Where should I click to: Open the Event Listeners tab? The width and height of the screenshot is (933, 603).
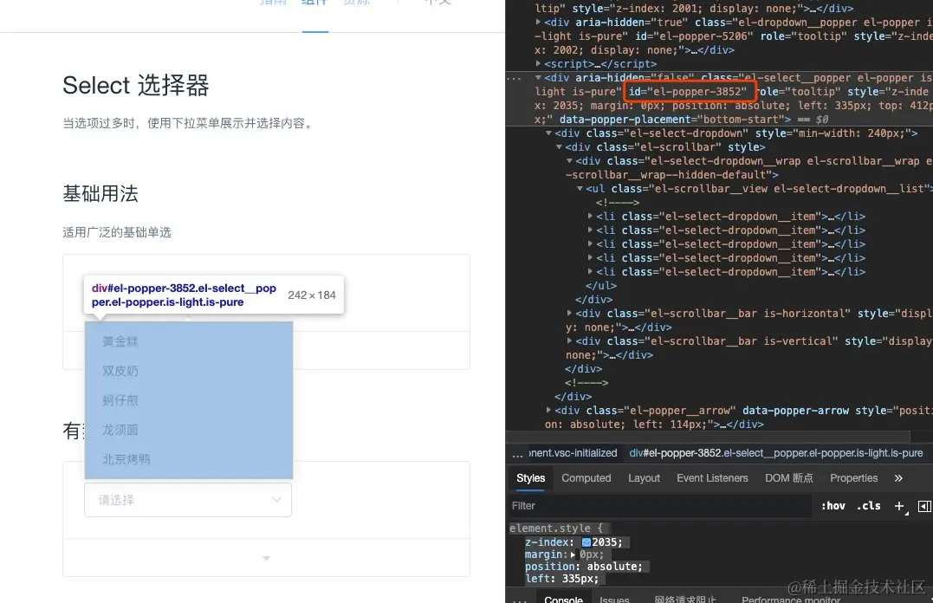point(711,478)
